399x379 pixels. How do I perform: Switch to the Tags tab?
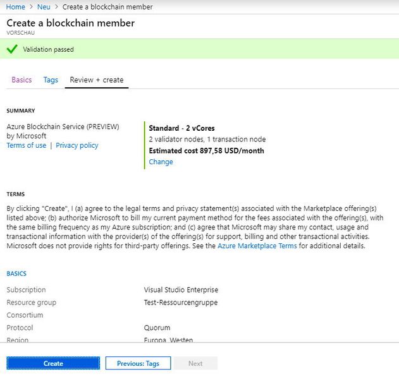click(x=51, y=80)
